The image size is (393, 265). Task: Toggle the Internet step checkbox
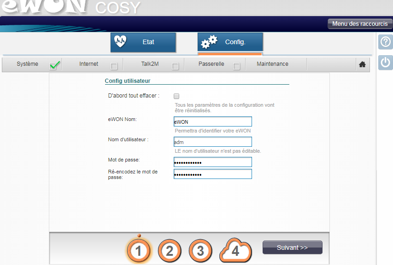114,66
